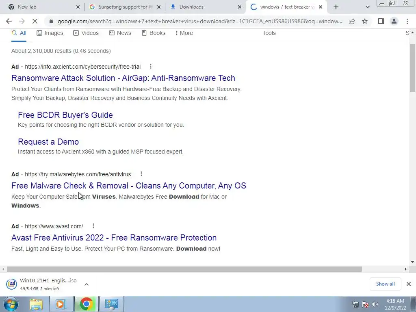Click the scroll left arrow
Image resolution: width=416 pixels, height=312 pixels.
3,269
